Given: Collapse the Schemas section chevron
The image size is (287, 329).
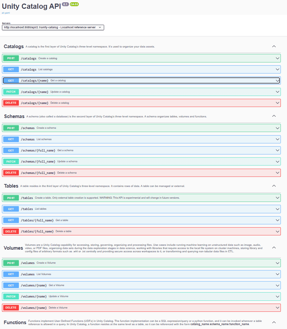Looking at the screenshot, I should pos(274,116).
